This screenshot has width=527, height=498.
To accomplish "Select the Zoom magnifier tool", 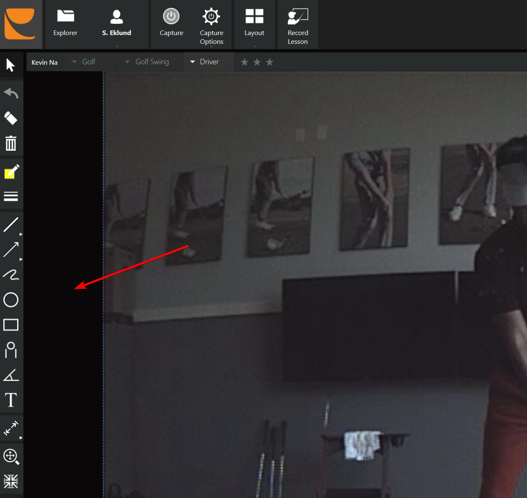I will point(11,457).
